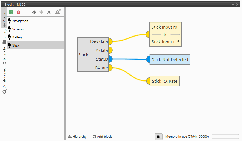Open the Scheduler side tab
Image resolution: width=242 pixels, height=141 pixels.
(4, 55)
